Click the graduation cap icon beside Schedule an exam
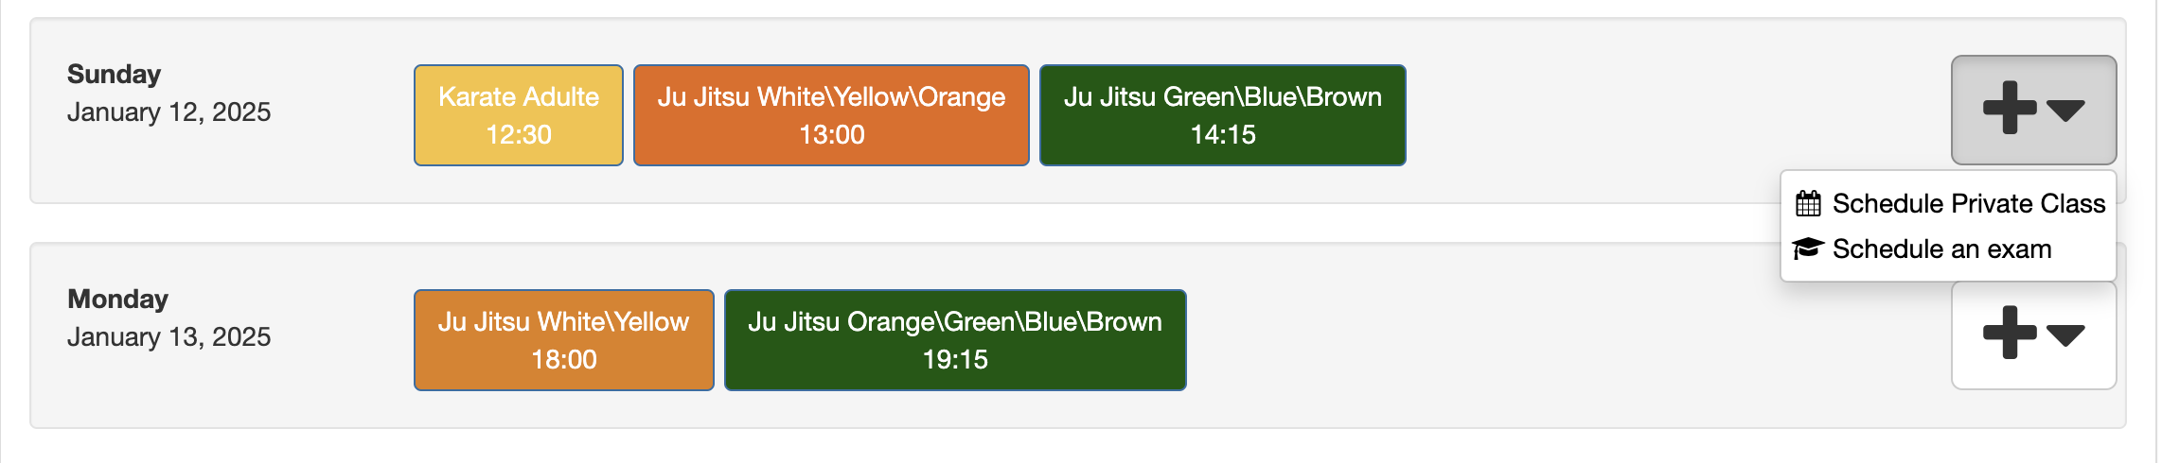 point(1808,249)
